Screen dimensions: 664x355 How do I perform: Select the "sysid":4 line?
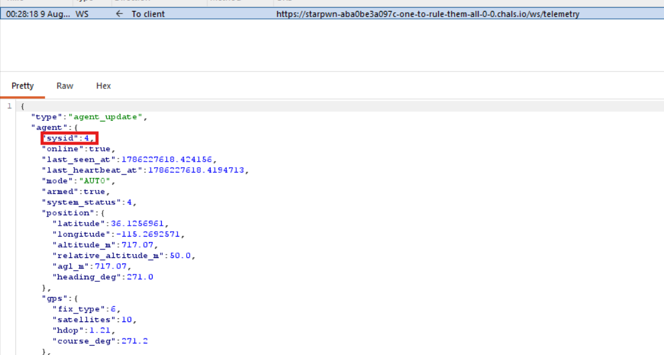coord(68,138)
